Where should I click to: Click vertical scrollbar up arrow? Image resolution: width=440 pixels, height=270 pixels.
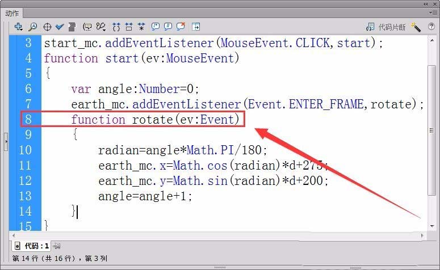tap(432, 41)
